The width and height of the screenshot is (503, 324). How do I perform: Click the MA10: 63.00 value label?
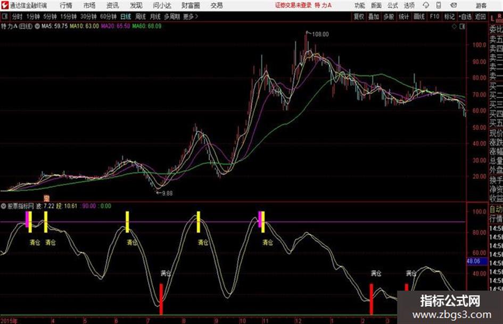85,26
